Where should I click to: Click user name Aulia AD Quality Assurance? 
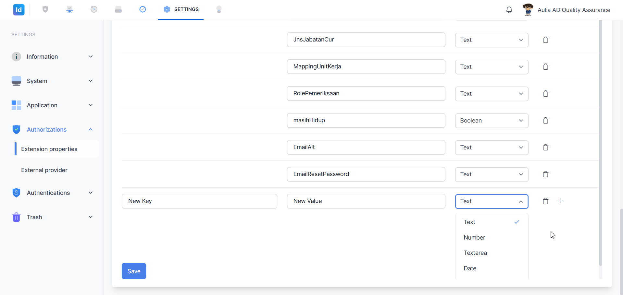tap(574, 10)
